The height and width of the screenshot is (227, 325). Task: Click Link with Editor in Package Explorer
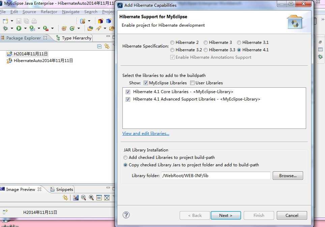pos(107,46)
